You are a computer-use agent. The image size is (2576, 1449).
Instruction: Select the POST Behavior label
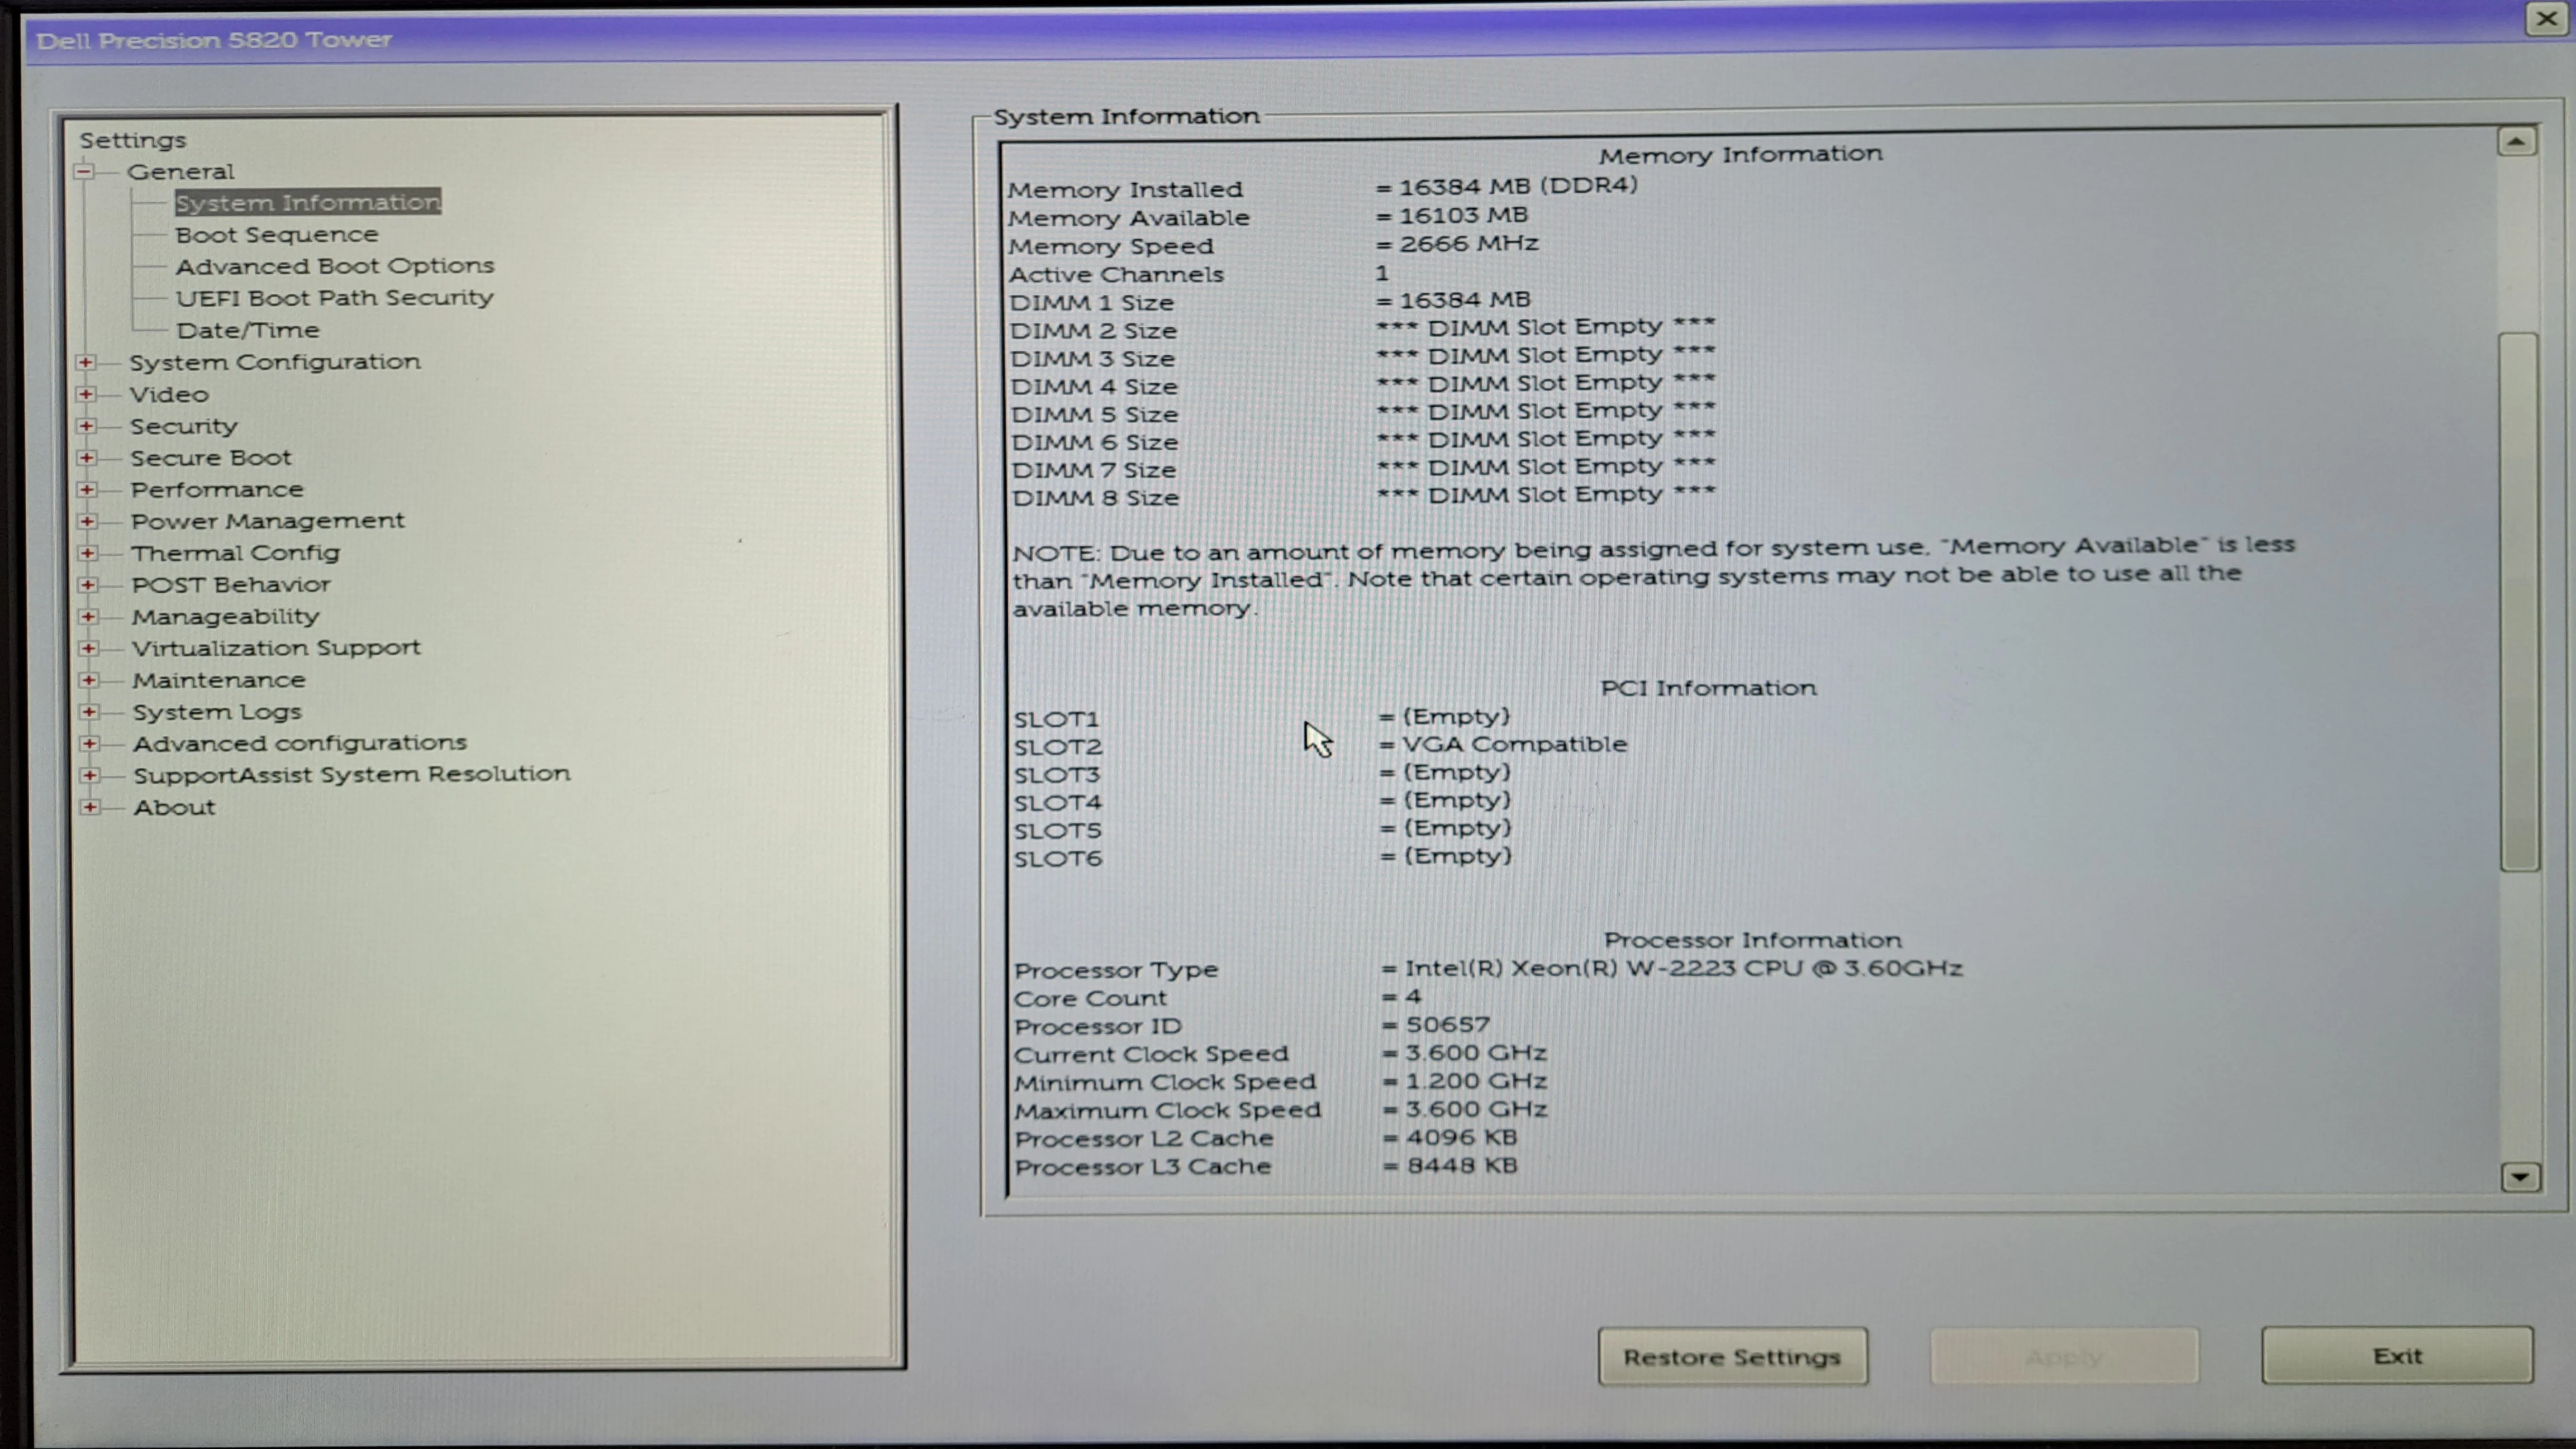tap(231, 585)
